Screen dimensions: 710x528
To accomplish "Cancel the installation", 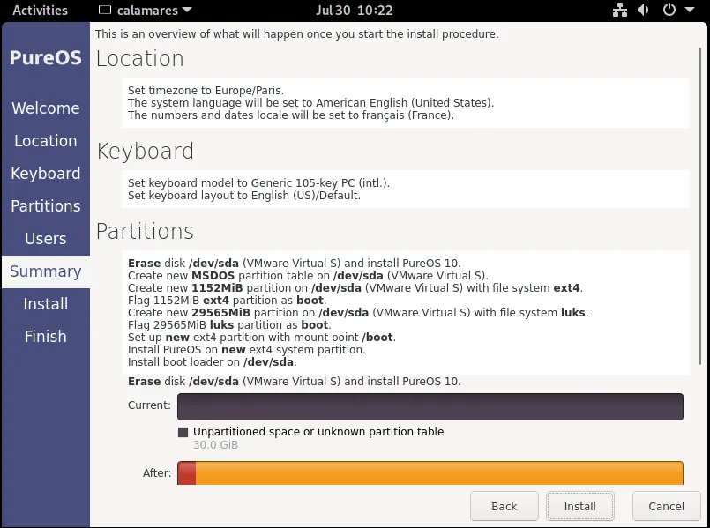I will coord(666,506).
